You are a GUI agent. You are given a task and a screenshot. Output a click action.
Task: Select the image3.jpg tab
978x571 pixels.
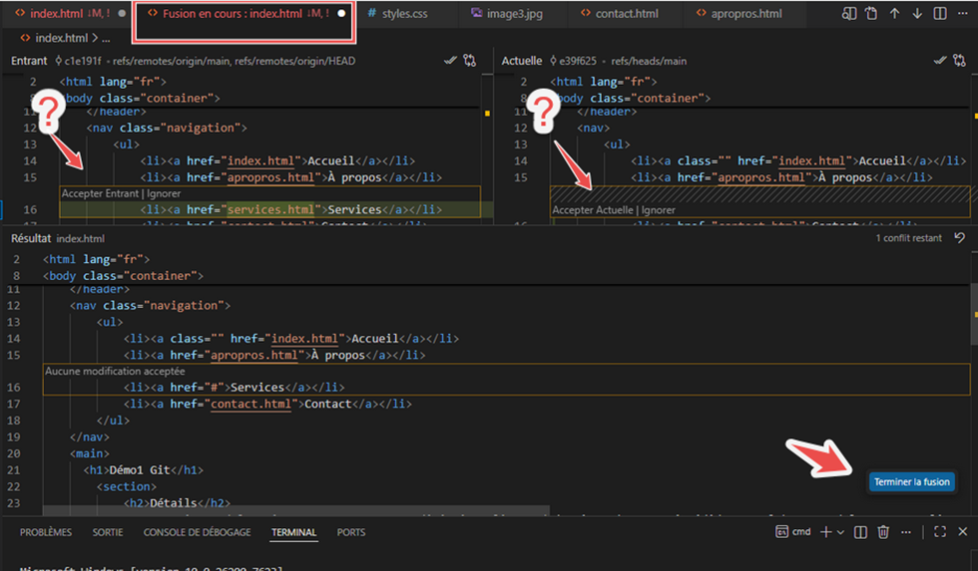507,13
